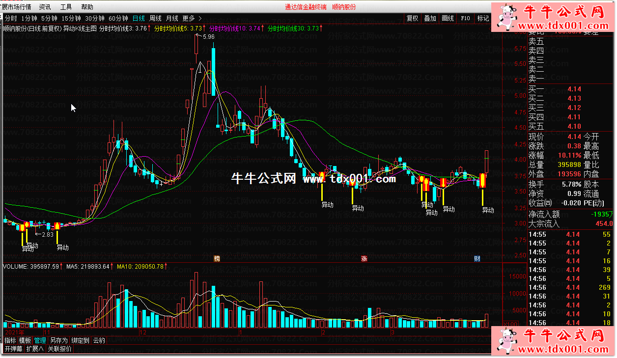Click the cow logo at top right
The image size is (617, 358).
(x=506, y=17)
